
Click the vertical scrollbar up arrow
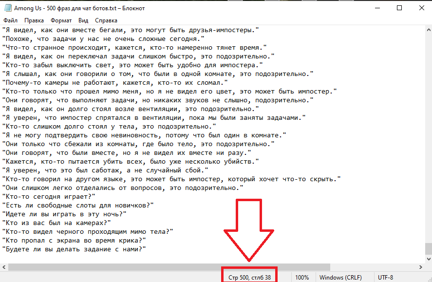point(429,30)
